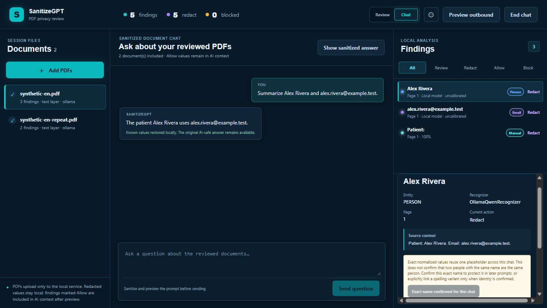The width and height of the screenshot is (547, 308).
Task: Click the vertical scrollbar thumb in details panel
Action: click(539, 218)
